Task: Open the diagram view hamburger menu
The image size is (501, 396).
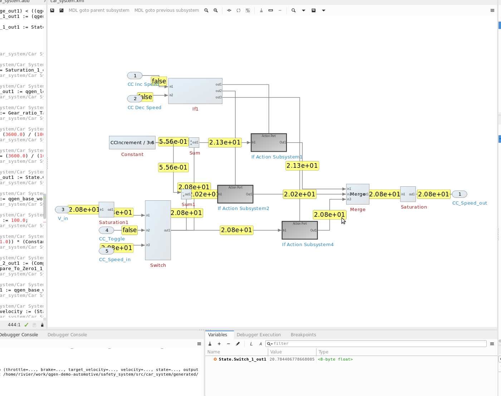Action: [492, 10]
